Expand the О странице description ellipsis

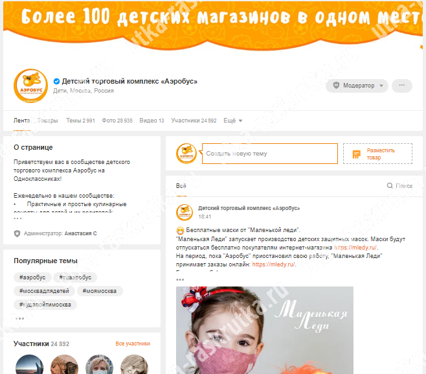click(17, 218)
